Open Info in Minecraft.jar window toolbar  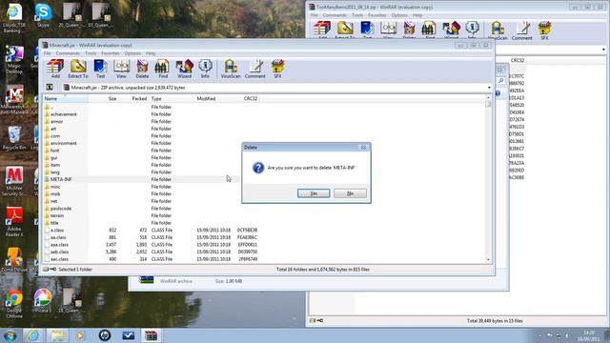205,69
